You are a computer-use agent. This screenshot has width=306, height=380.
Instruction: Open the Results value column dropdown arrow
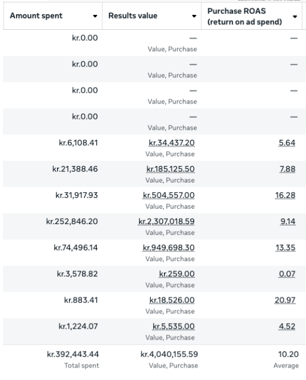(194, 16)
